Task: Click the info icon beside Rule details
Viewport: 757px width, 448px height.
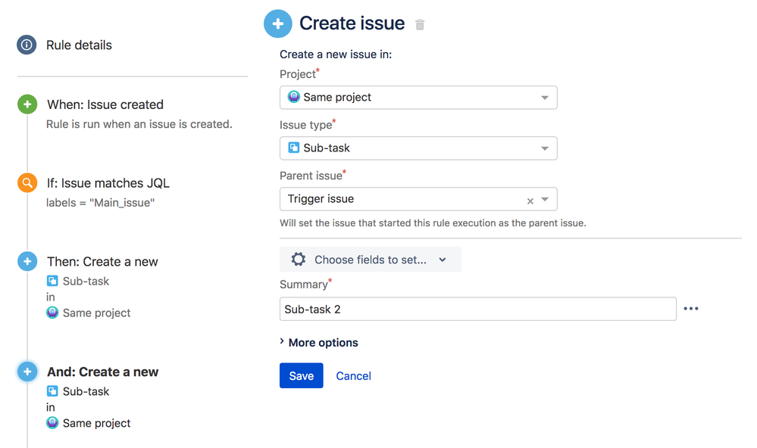Action: point(27,44)
